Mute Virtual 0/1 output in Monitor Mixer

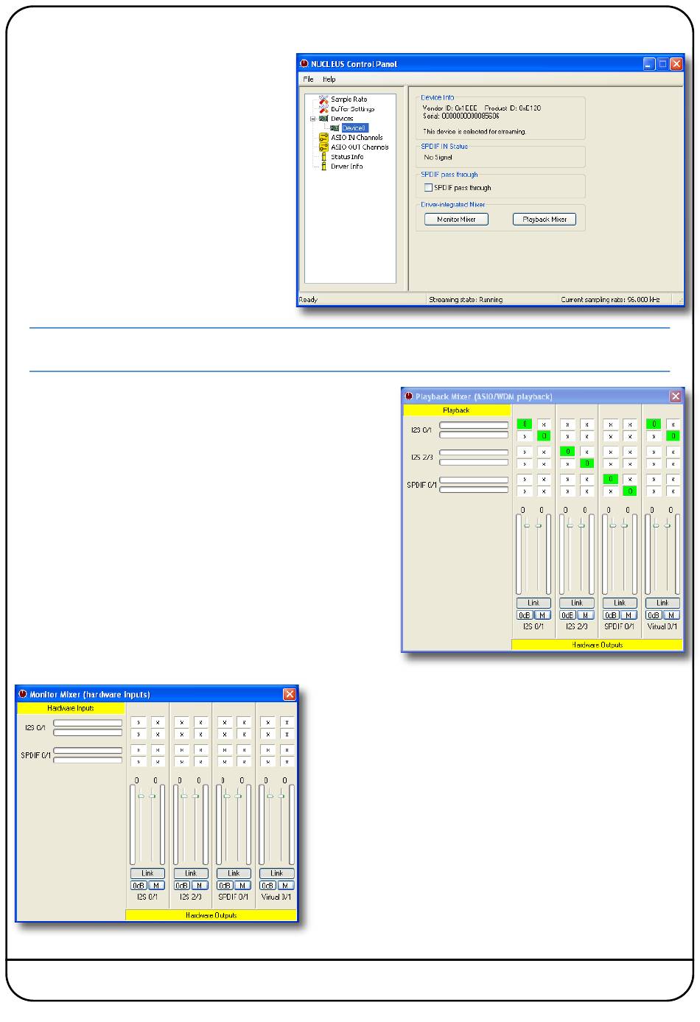point(285,886)
